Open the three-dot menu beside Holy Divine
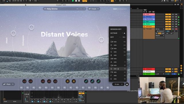 tap(77, 9)
